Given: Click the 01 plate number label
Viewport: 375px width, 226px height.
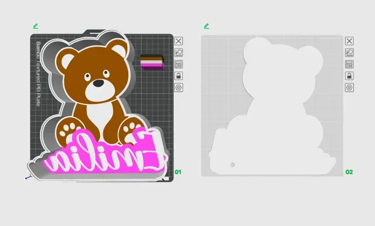Looking at the screenshot, I should [178, 172].
